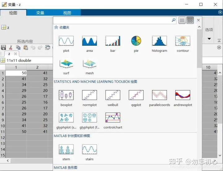This screenshot has height=171, width=223.
Task: Click the redo arrow icon
Action: pyautogui.click(x=40, y=48)
